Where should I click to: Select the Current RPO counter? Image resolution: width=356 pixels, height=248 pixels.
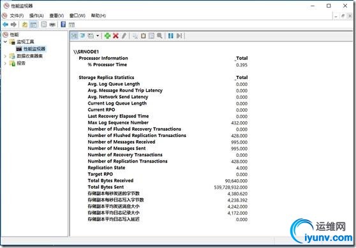(x=101, y=110)
